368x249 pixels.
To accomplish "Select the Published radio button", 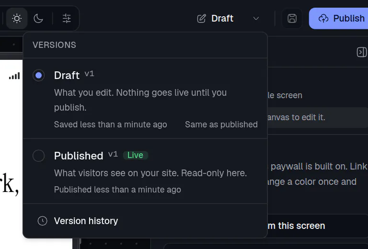I will (38, 156).
